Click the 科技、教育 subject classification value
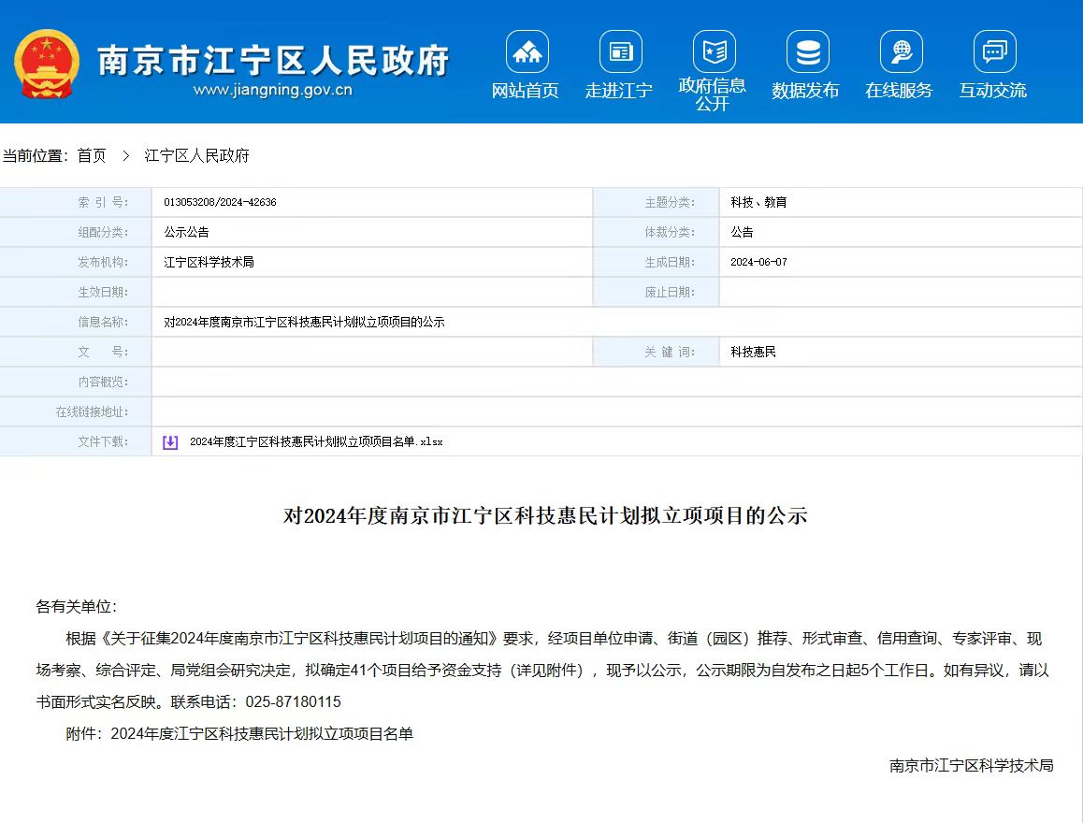Image resolution: width=1083 pixels, height=823 pixels. (758, 202)
